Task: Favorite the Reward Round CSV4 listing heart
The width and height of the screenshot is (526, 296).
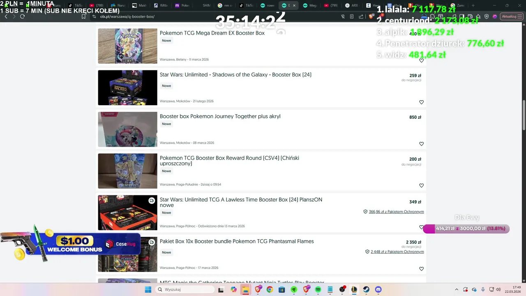Action: [x=421, y=185]
